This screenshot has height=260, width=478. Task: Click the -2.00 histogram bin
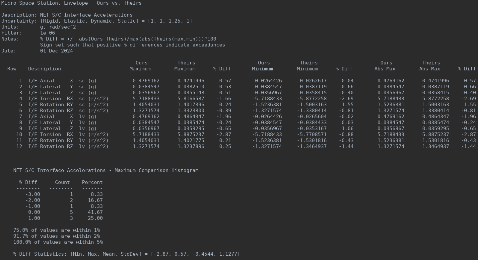pos(33,200)
